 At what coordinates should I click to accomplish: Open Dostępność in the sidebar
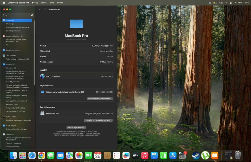pos(10,64)
